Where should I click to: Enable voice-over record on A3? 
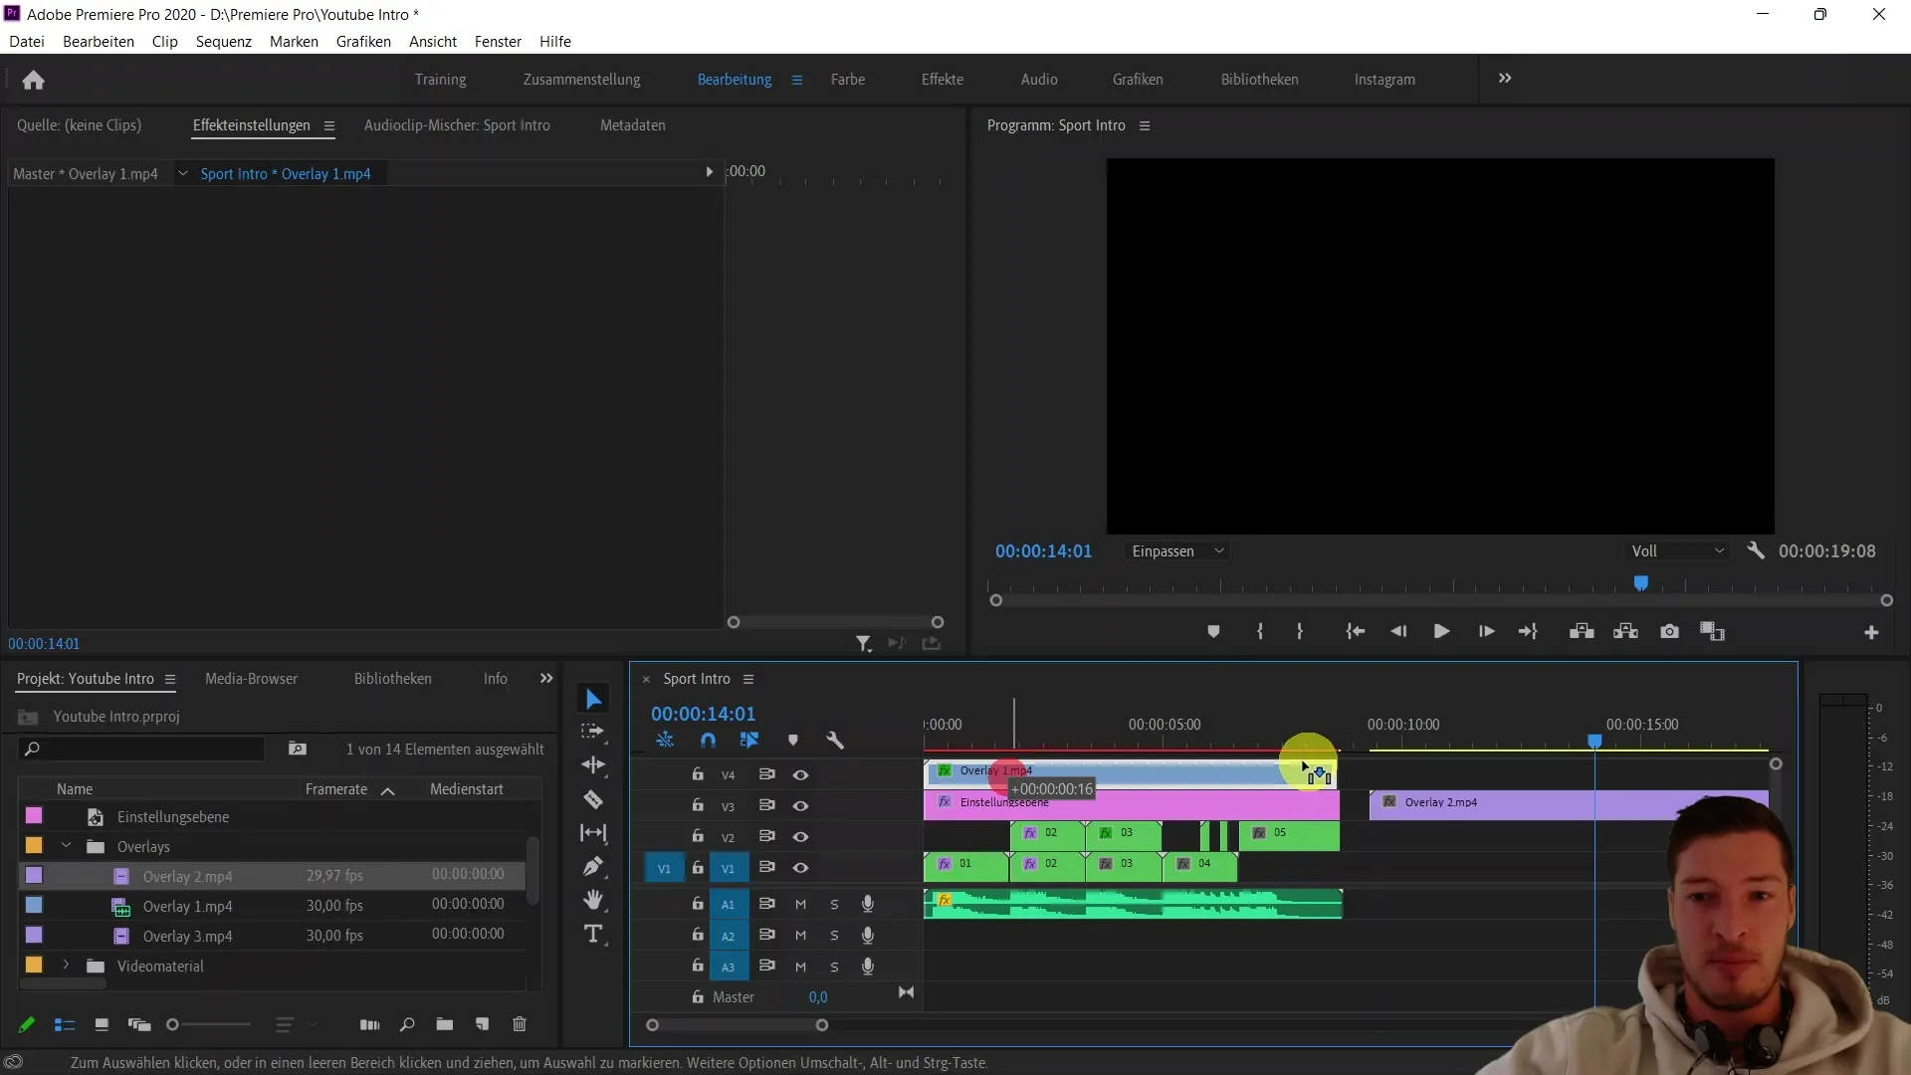(868, 967)
